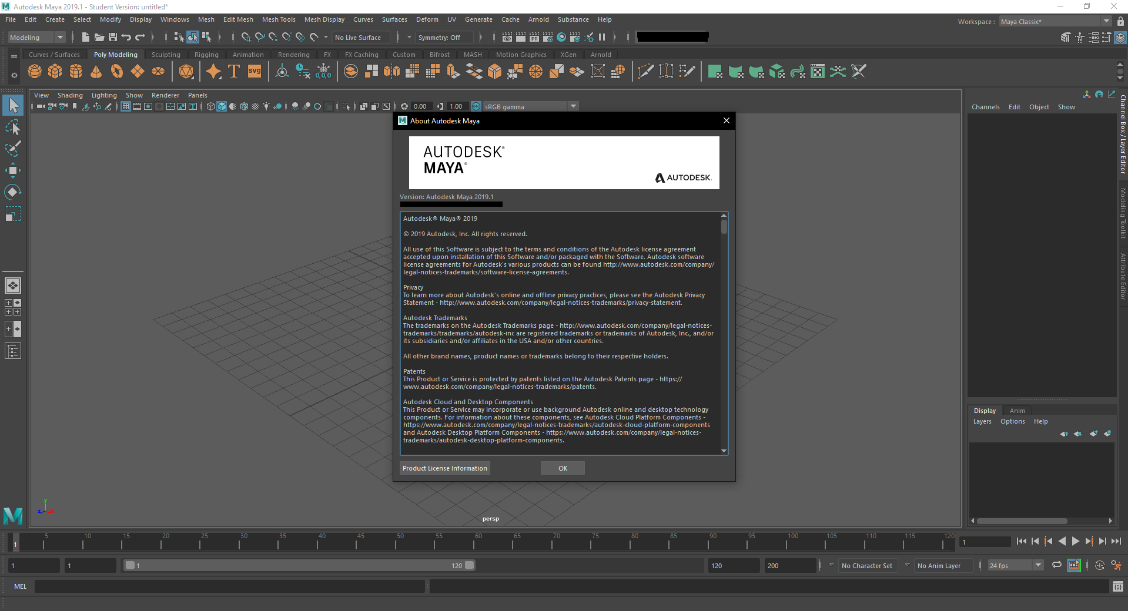This screenshot has width=1128, height=611.
Task: Open the Mesh Tools menu
Action: click(x=279, y=19)
